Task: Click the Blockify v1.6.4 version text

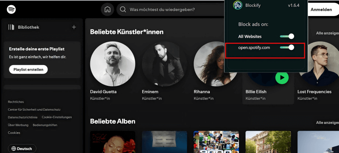Action: tap(294, 5)
